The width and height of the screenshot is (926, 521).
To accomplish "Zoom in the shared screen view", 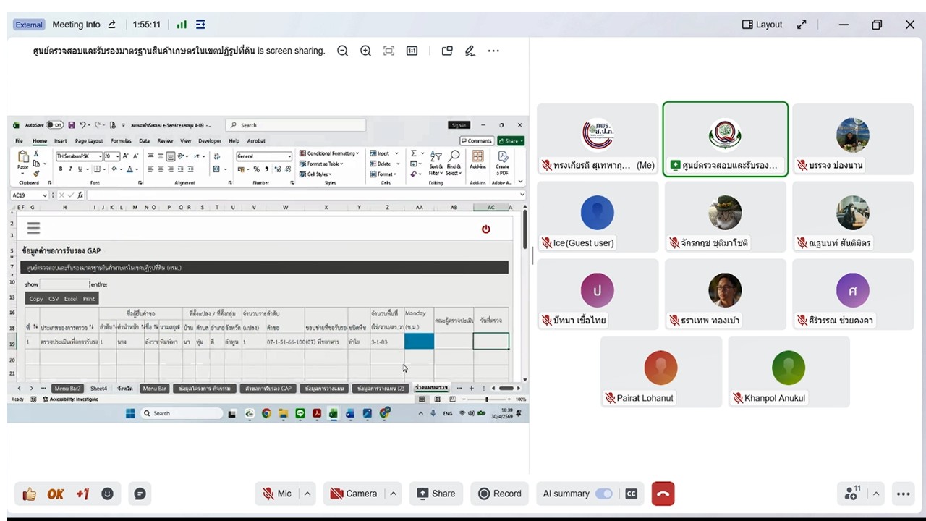I will pyautogui.click(x=366, y=51).
